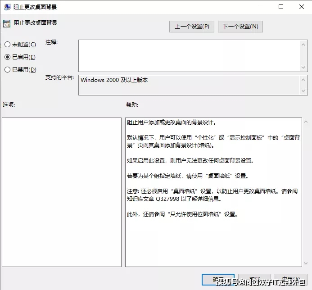Screen dimensions: 312x290
Task: Go to 下一个设置 (Next Setting)
Action: (x=240, y=27)
